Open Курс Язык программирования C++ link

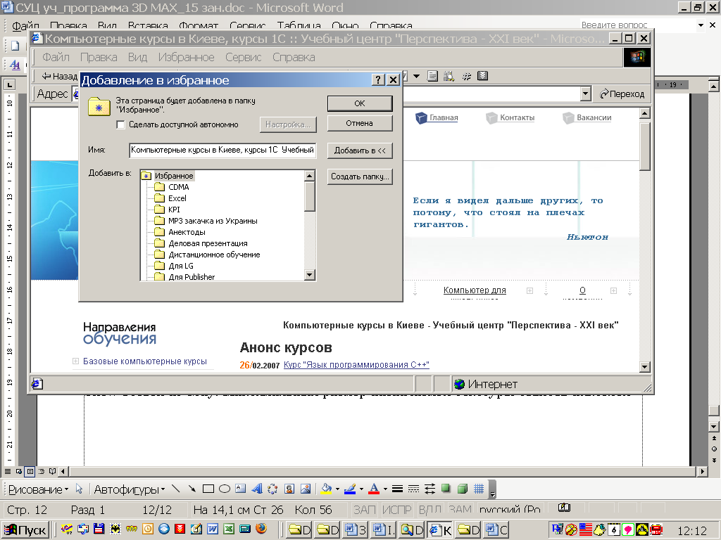click(x=356, y=365)
